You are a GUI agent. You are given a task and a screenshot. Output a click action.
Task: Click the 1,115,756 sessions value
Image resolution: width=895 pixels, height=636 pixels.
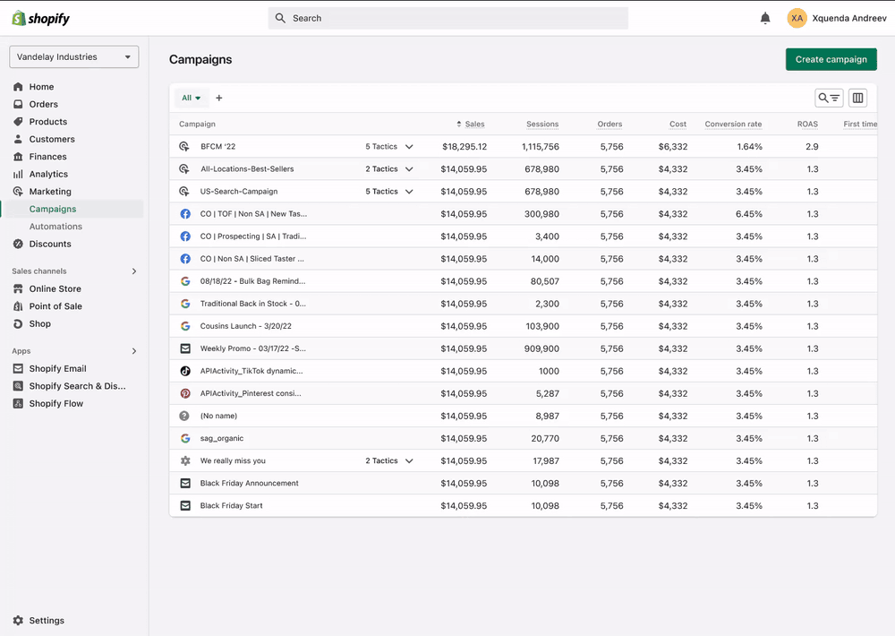tap(541, 146)
